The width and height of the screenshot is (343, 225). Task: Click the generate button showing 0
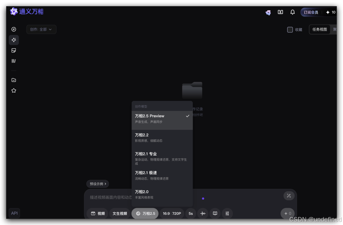(288, 213)
